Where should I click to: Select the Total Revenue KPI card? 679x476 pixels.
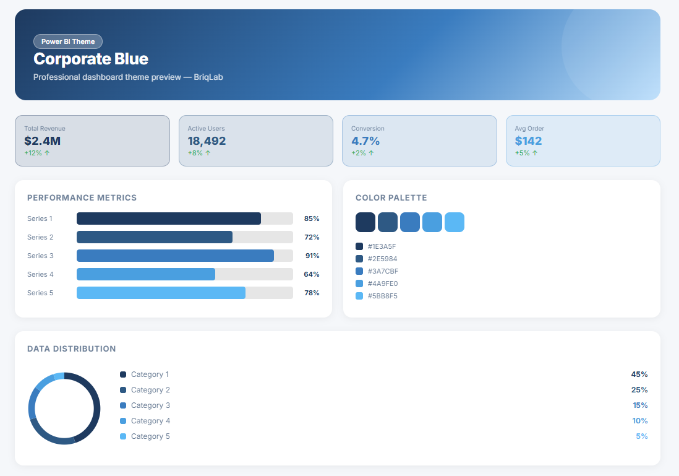click(x=92, y=141)
